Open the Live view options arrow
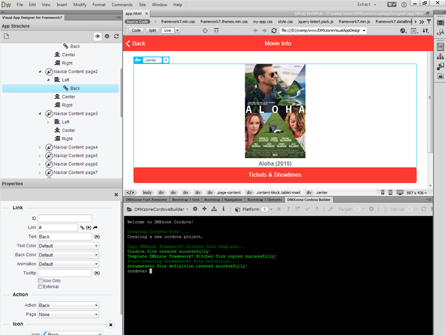 coord(178,30)
